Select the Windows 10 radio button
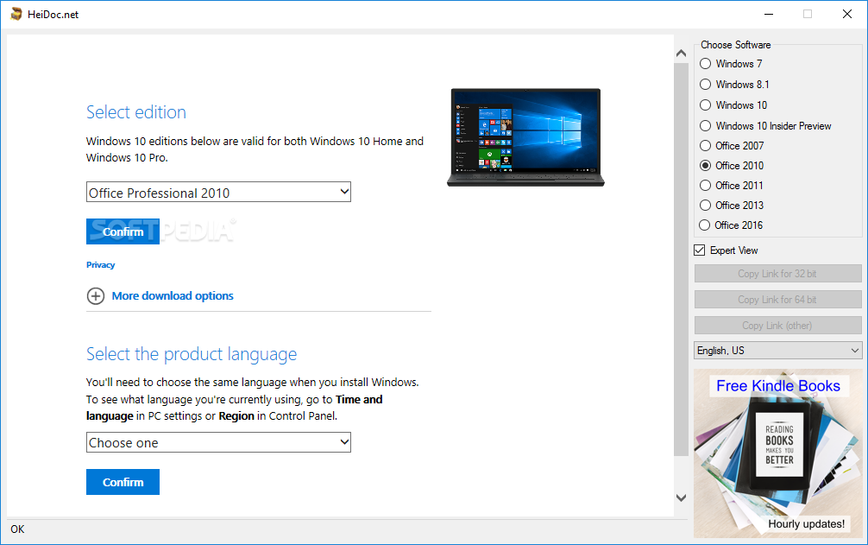The width and height of the screenshot is (868, 545). 705,105
